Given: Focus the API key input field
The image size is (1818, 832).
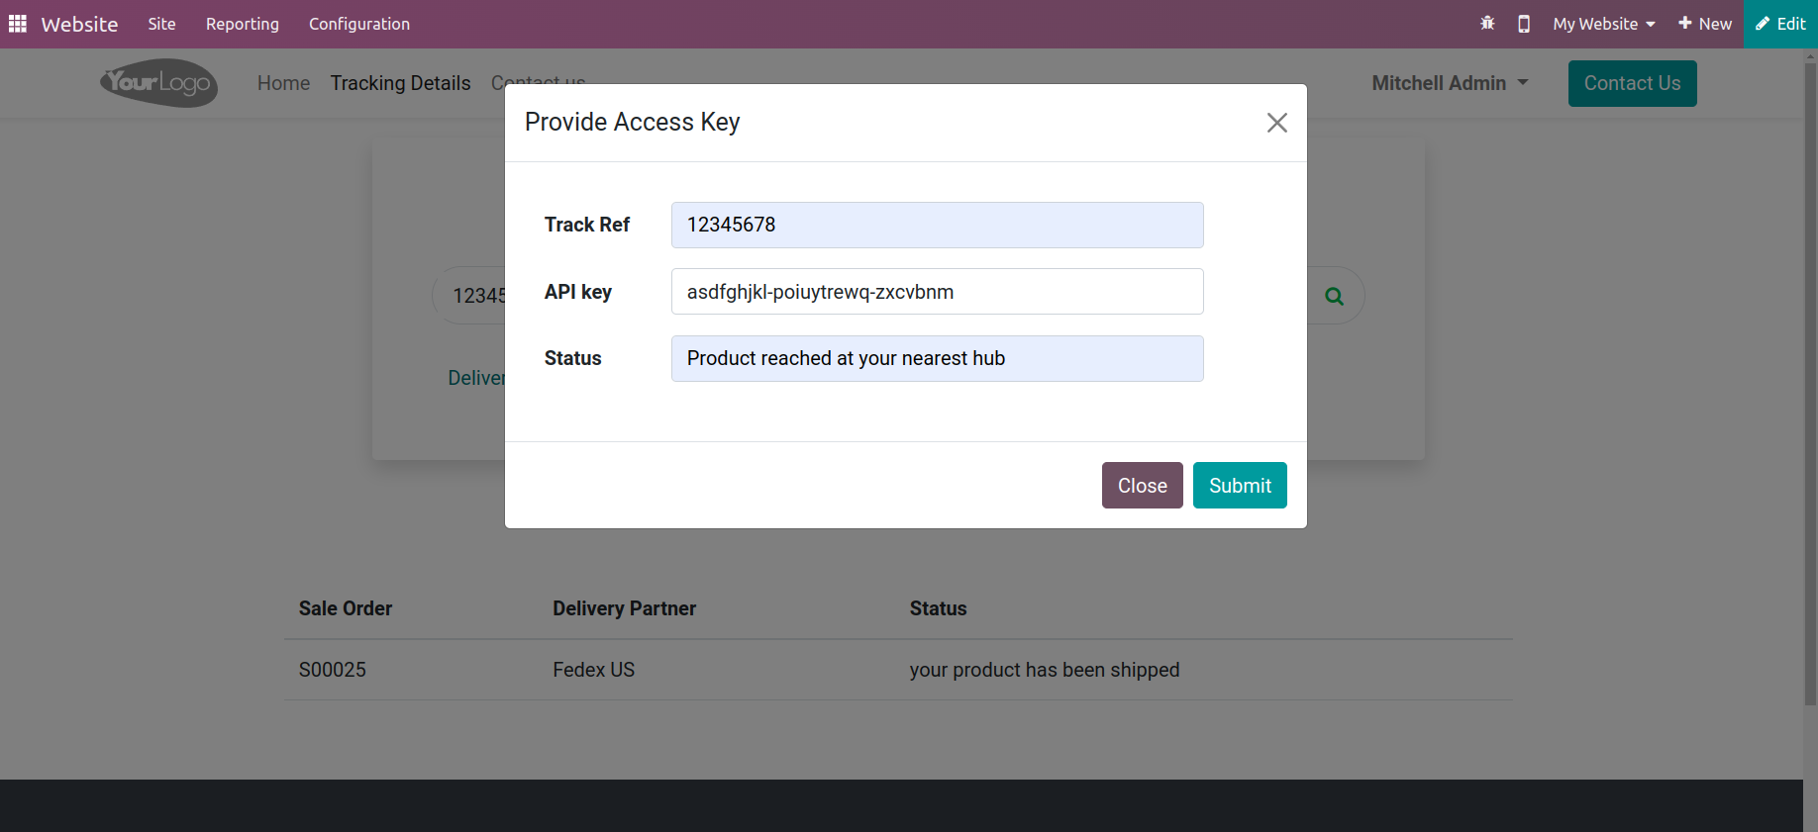Looking at the screenshot, I should tap(937, 292).
